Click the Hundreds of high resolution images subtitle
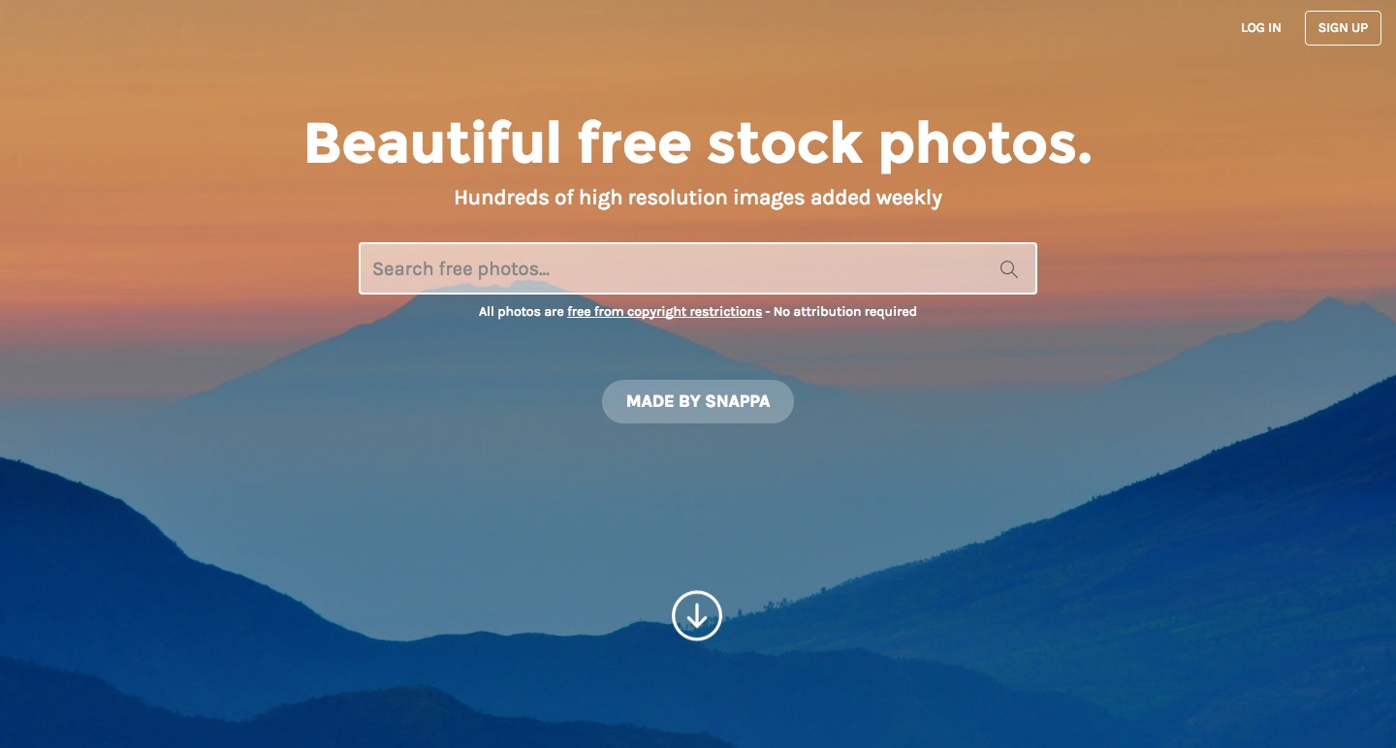 click(x=697, y=198)
